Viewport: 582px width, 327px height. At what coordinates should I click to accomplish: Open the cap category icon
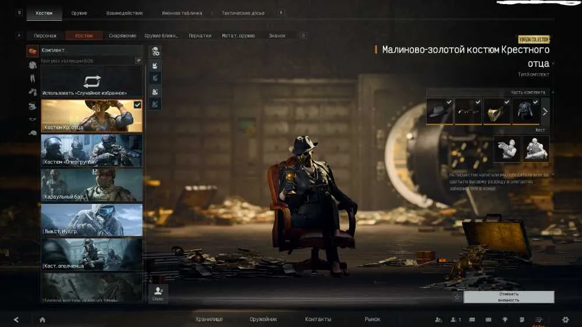click(32, 132)
